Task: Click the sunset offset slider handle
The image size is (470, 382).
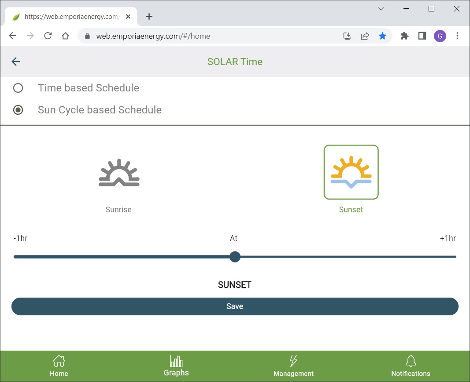Action: (235, 257)
